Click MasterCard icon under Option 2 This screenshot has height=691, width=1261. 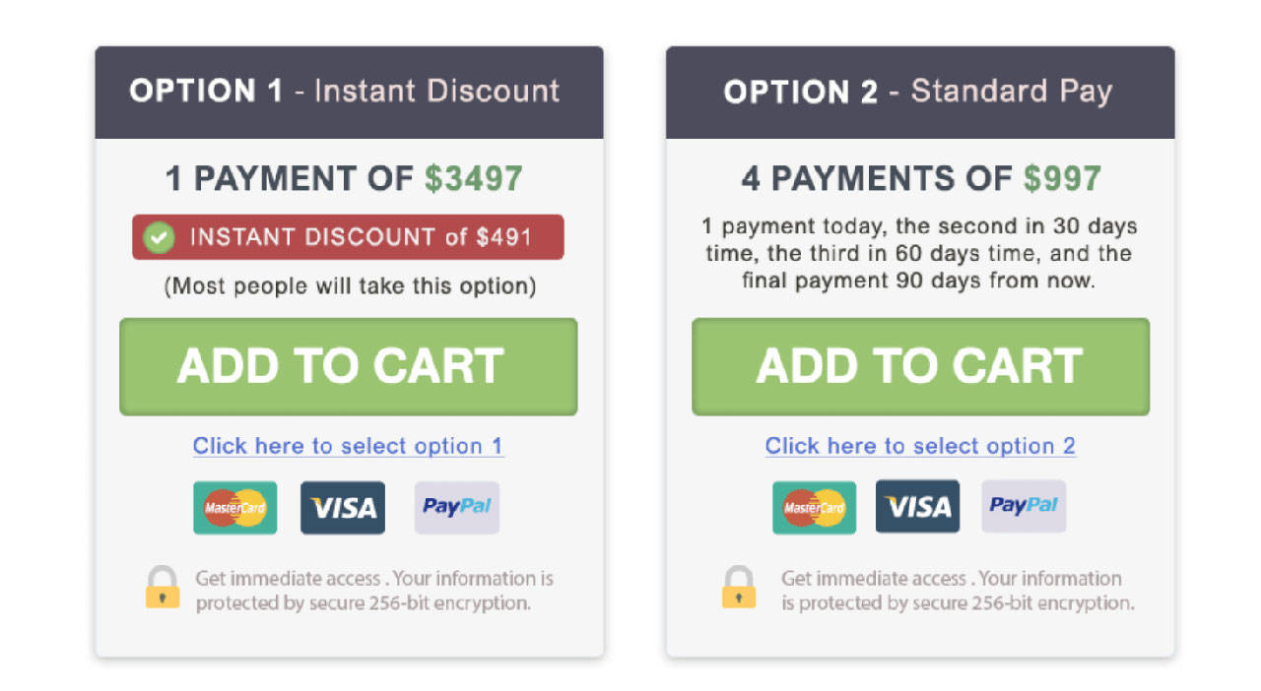[814, 508]
